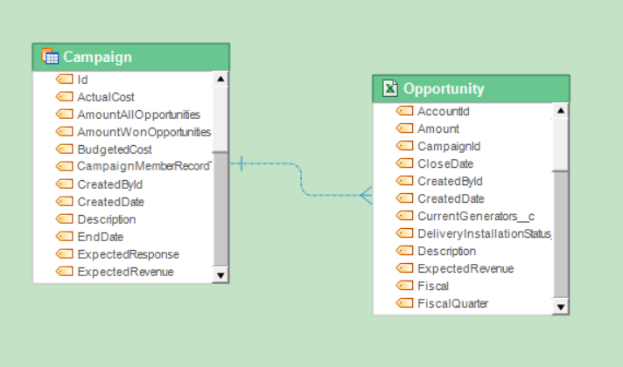
Task: Click the tag icon next to CloseDate
Action: tap(404, 163)
